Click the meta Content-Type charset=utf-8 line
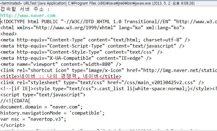Screen dimensions: 217x131 [x=95, y=40]
